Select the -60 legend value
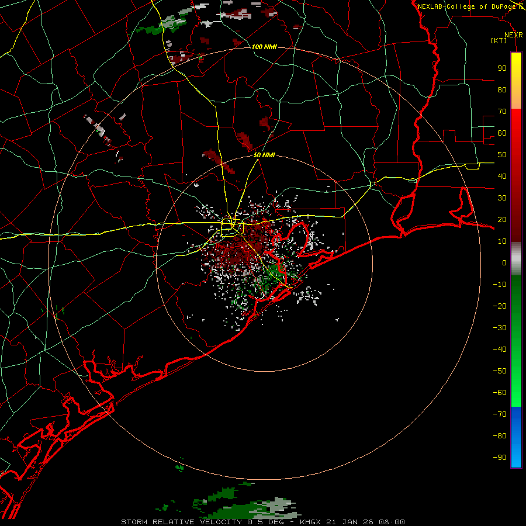526x526 pixels. [500, 393]
